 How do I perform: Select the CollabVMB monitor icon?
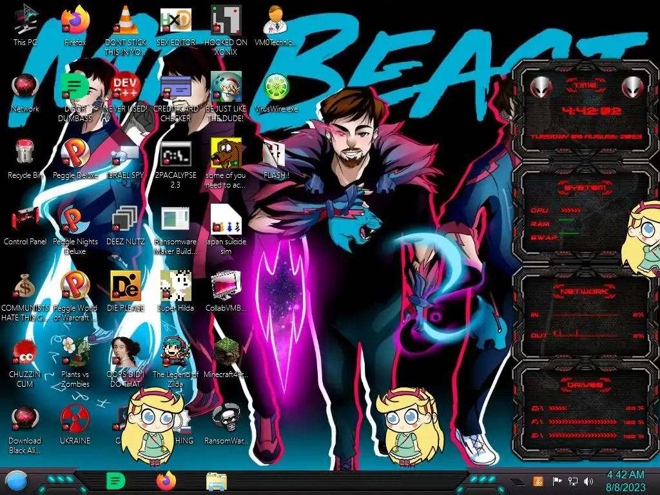pos(226,286)
